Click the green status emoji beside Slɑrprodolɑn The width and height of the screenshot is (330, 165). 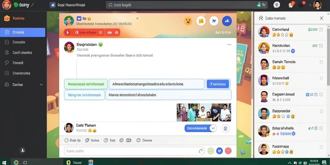[101, 44]
